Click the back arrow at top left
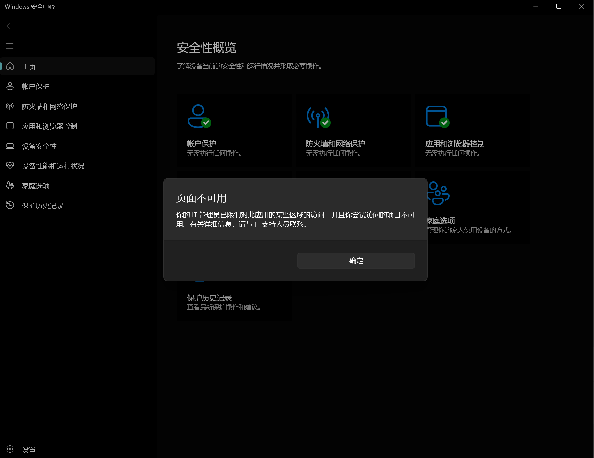This screenshot has width=594, height=458. pos(10,26)
